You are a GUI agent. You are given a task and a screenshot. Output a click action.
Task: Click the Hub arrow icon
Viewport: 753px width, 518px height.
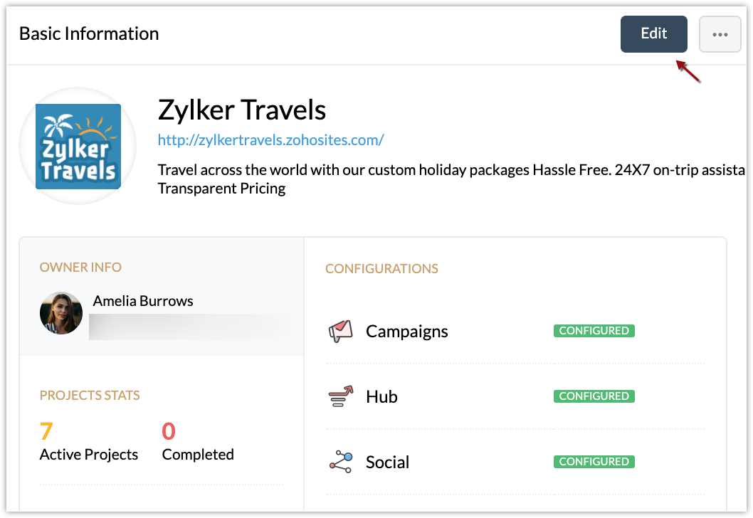[341, 396]
